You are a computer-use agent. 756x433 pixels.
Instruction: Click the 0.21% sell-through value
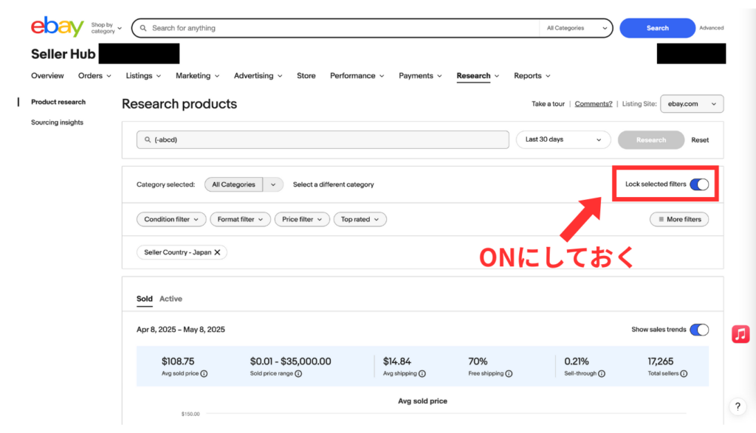click(577, 361)
